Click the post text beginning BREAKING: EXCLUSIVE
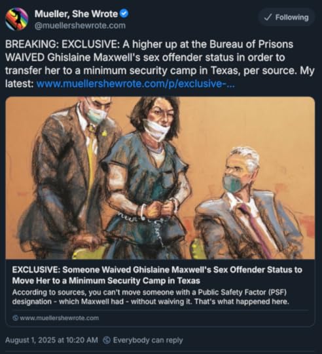 pyautogui.click(x=160, y=64)
